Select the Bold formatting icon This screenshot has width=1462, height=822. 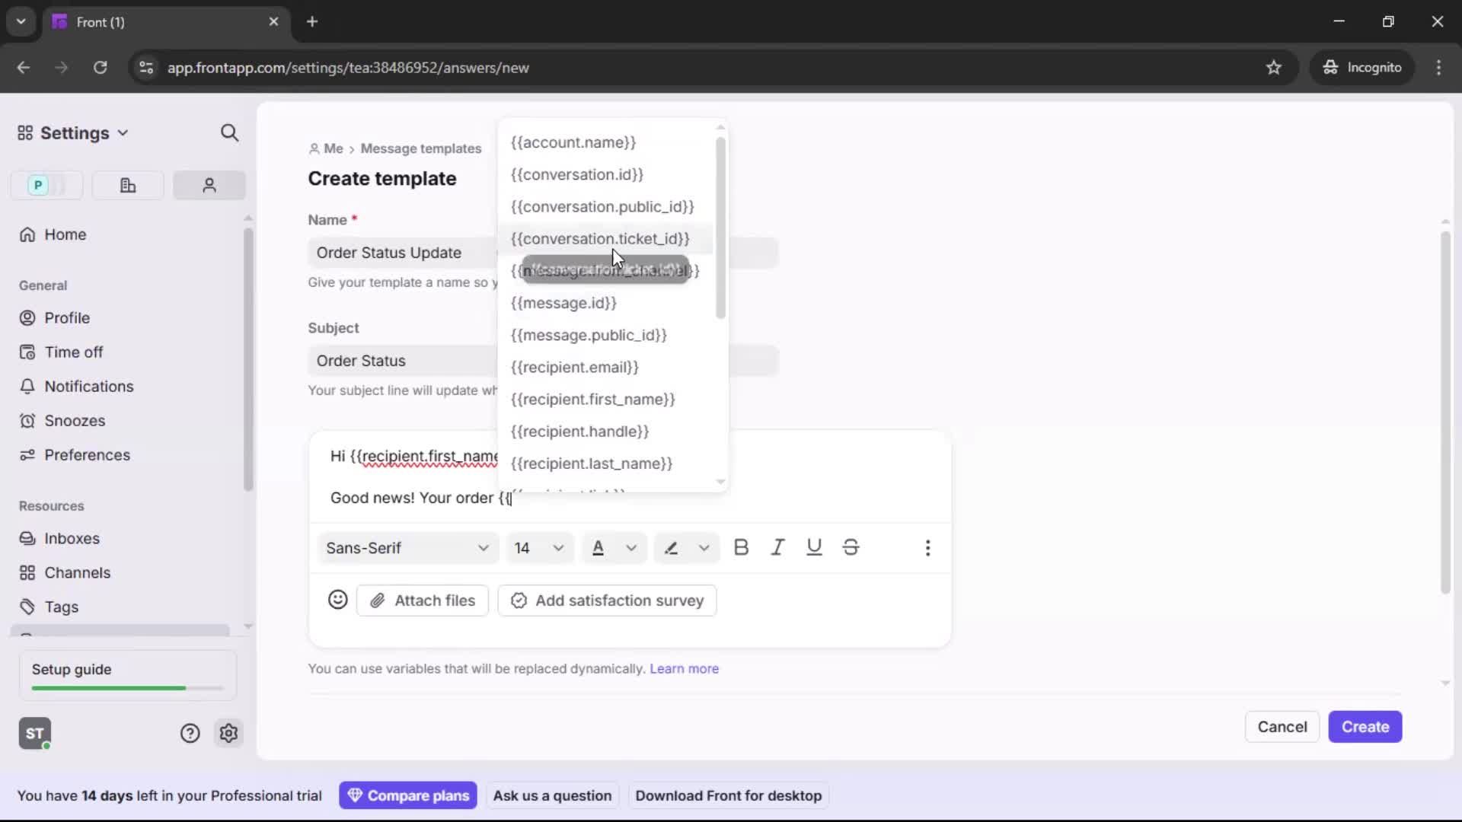pos(741,547)
